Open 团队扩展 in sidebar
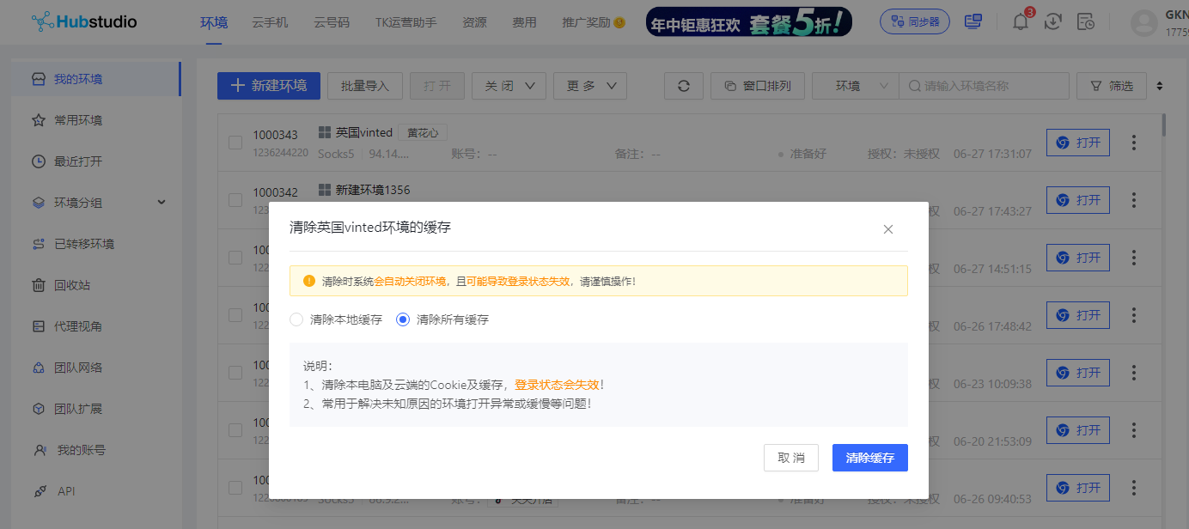 tap(77, 409)
